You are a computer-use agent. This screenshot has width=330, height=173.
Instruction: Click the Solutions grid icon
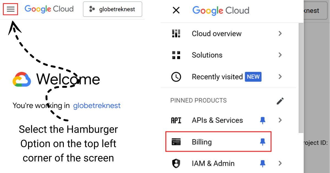pos(176,55)
